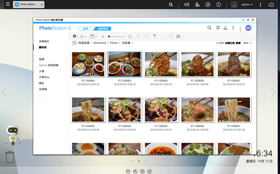Click the purple round assistant icon
Image resolution: width=280 pixels, height=174 pixels.
click(x=248, y=28)
